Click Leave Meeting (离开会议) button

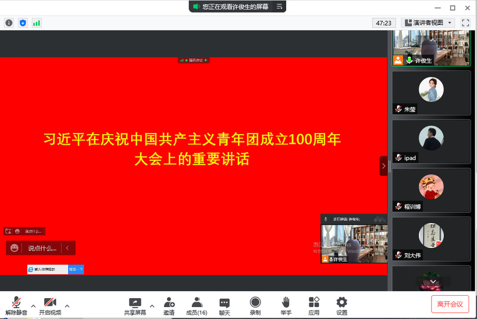point(450,303)
